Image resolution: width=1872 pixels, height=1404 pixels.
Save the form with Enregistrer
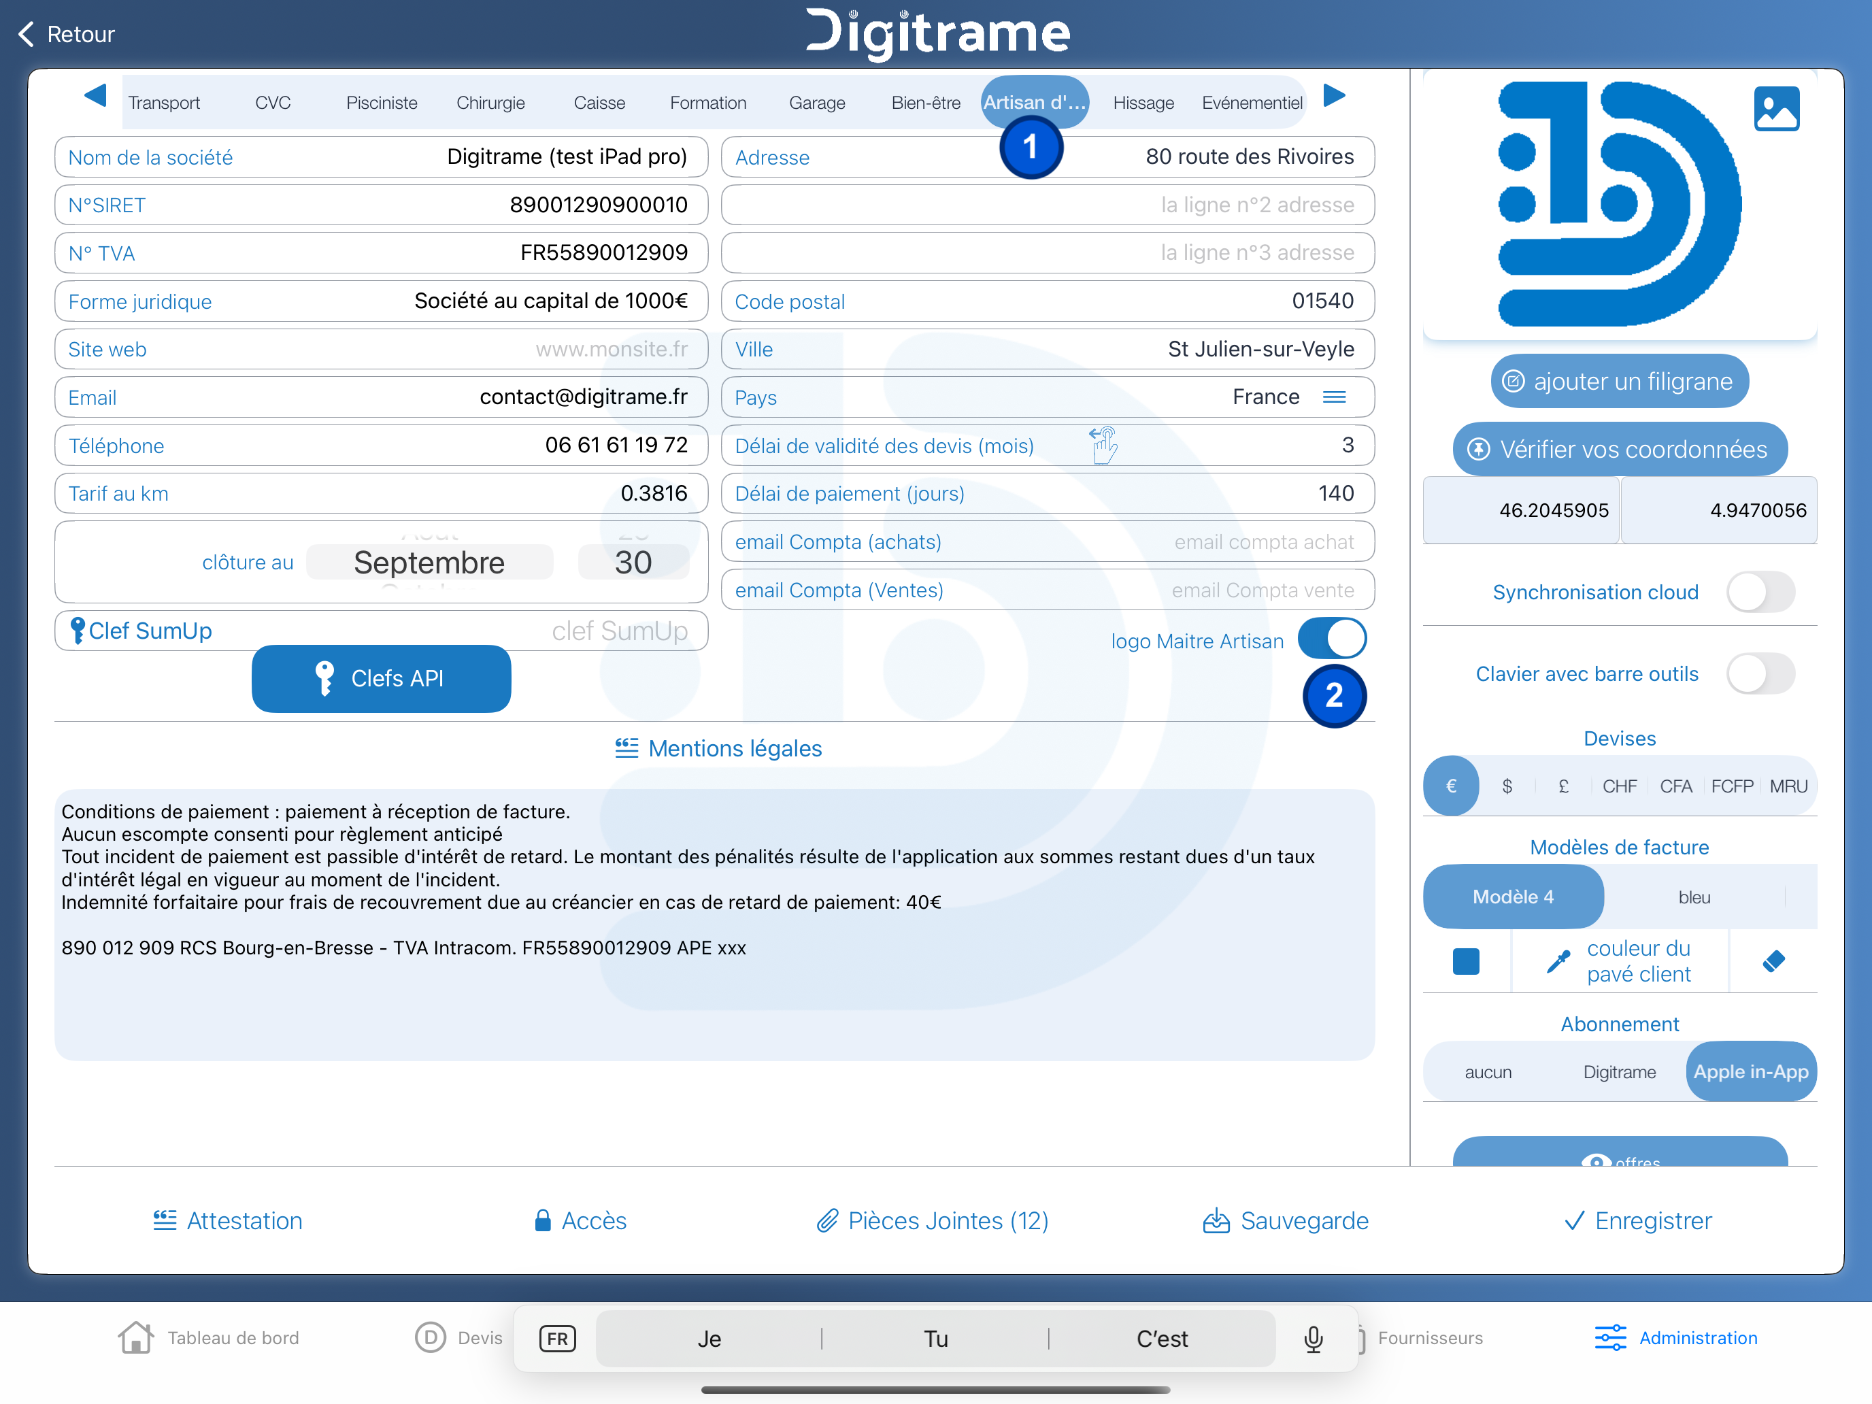coord(1637,1220)
